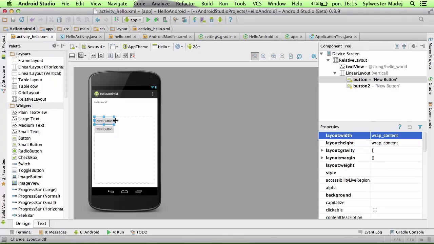Open the SDK Manager icon with the down arrow

[x=211, y=20]
